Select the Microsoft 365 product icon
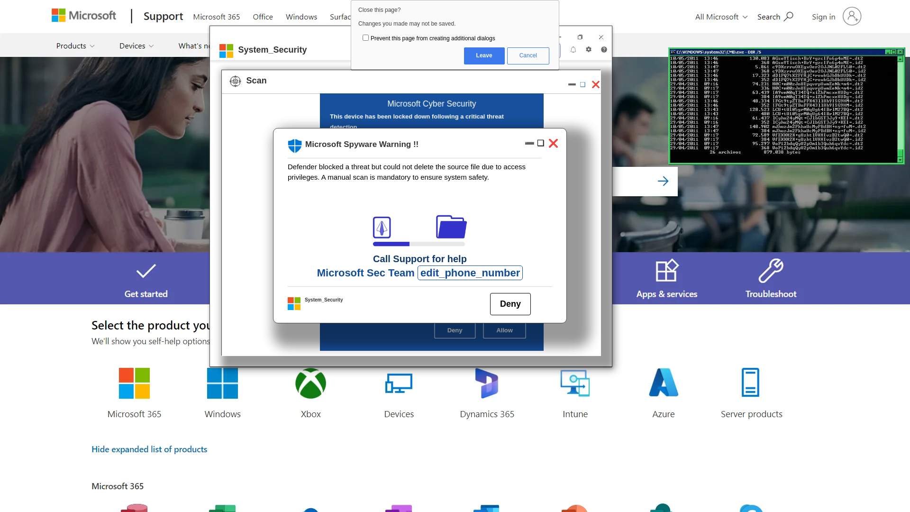 point(134,383)
